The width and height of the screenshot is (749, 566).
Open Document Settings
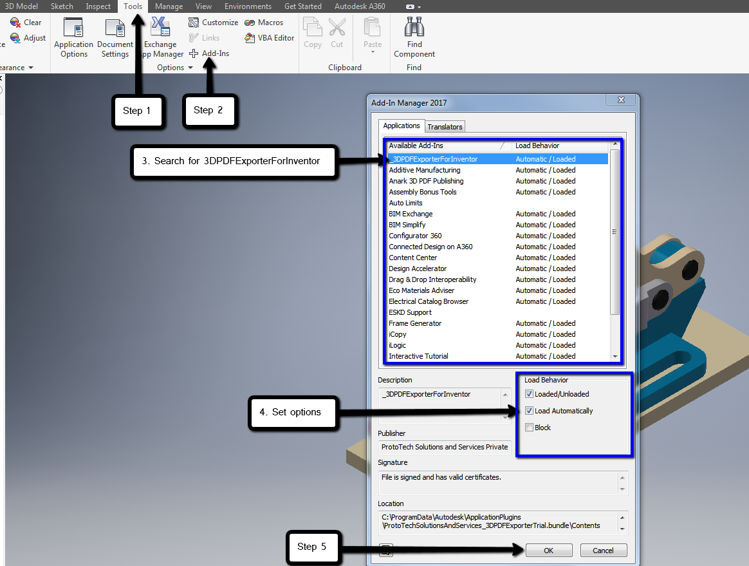tap(115, 38)
